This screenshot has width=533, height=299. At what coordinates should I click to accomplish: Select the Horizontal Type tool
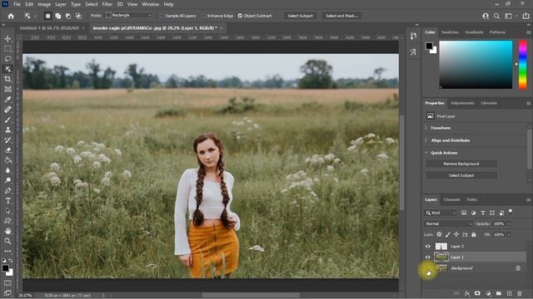[7, 201]
